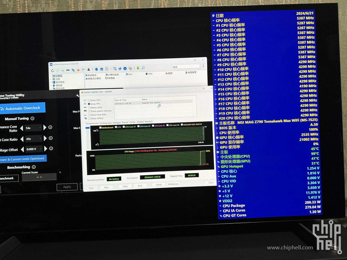Switch to the Cooling Fans tab
347x260 pixels.
(x=106, y=123)
